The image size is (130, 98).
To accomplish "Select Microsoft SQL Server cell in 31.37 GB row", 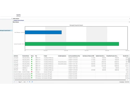I will 62,62.
